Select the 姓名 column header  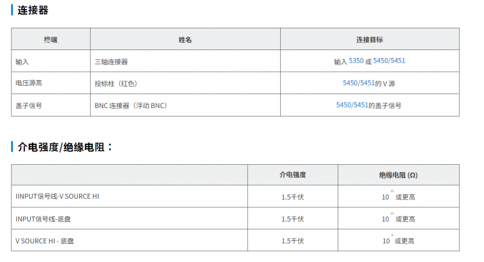coord(185,39)
